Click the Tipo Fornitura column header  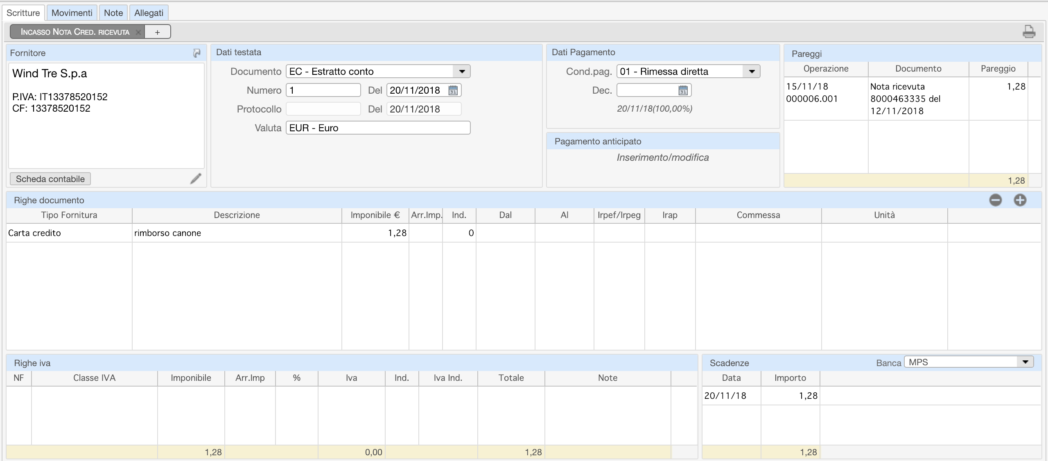[x=69, y=215]
